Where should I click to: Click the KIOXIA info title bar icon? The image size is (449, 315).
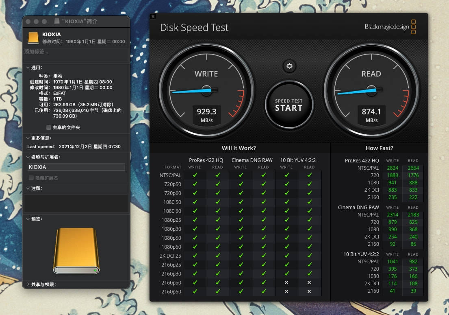(57, 21)
